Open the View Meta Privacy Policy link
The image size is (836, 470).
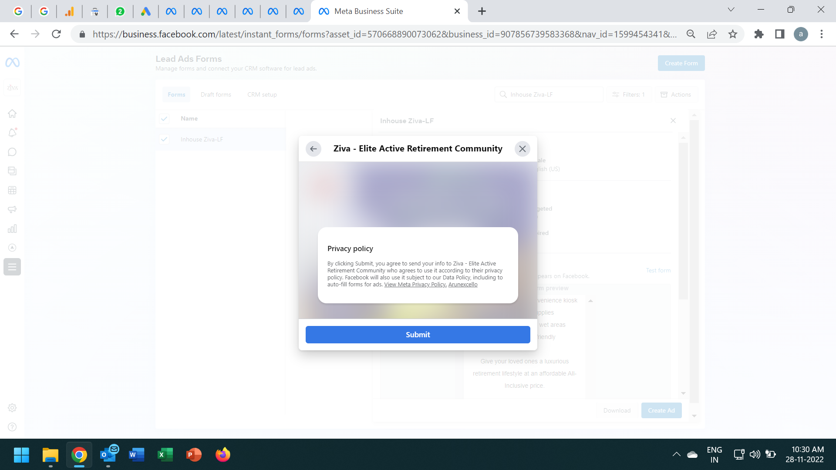pos(415,285)
